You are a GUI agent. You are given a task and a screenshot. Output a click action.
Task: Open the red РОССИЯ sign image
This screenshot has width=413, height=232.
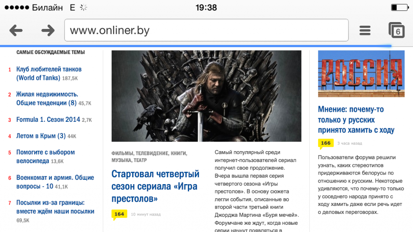click(x=361, y=74)
